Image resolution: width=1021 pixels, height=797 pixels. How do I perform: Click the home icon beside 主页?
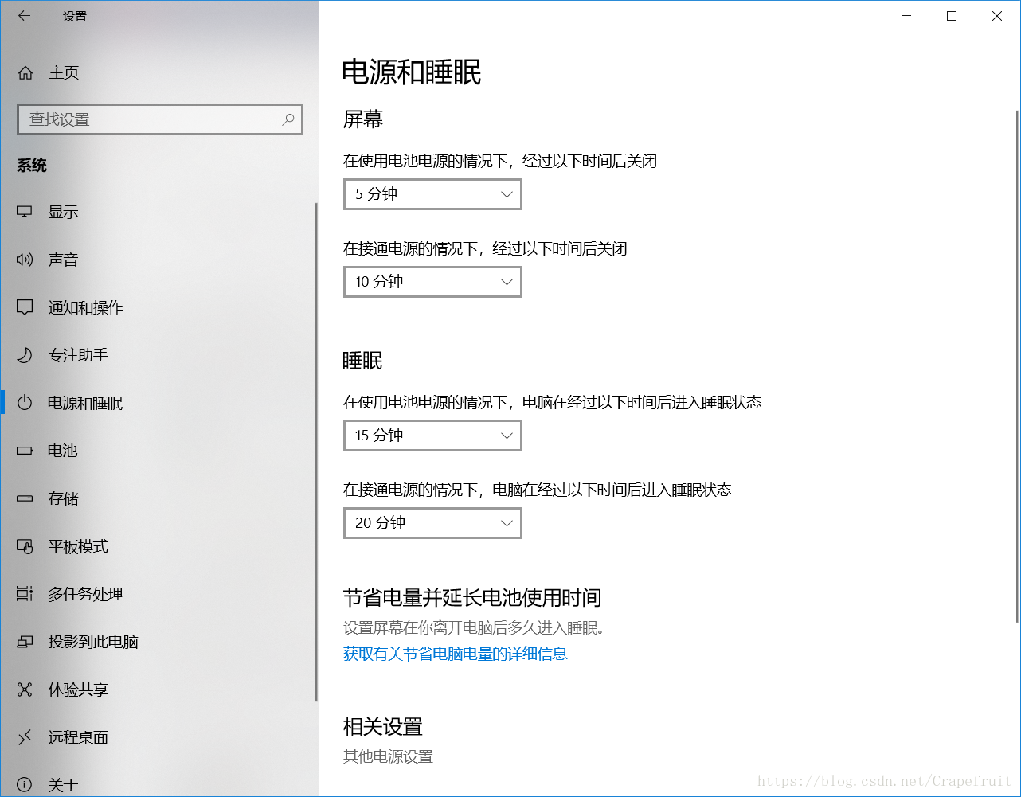(x=25, y=73)
